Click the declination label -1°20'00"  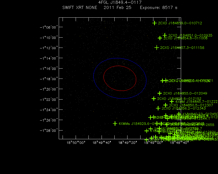click(49, 89)
